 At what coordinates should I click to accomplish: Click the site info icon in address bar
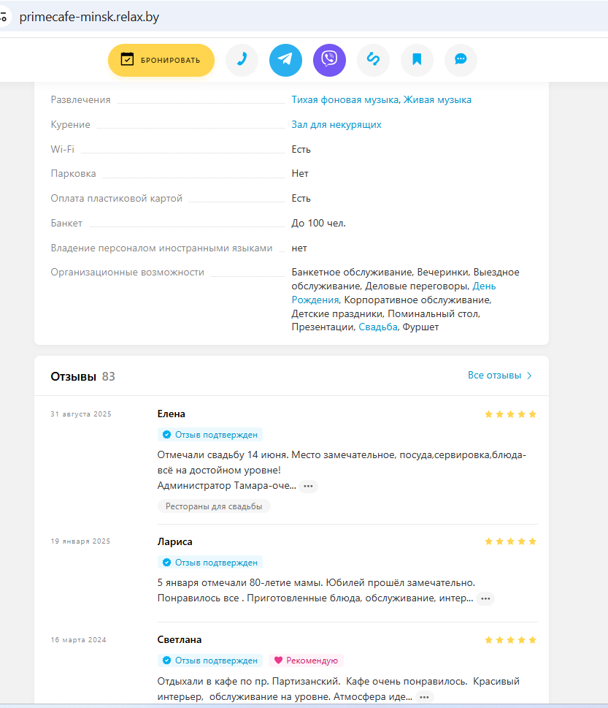click(x=4, y=17)
